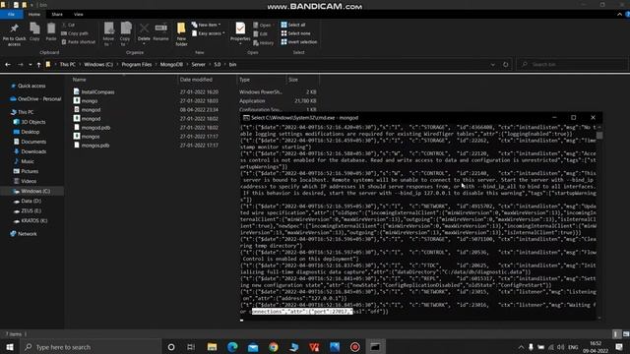Click the Delete ribbon icon
The image size is (630, 354).
click(144, 32)
